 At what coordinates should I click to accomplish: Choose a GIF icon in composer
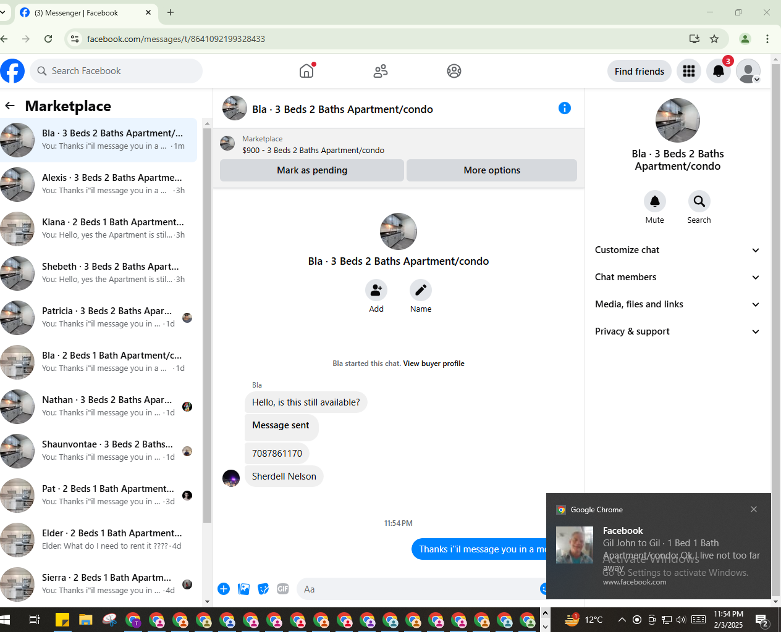283,589
